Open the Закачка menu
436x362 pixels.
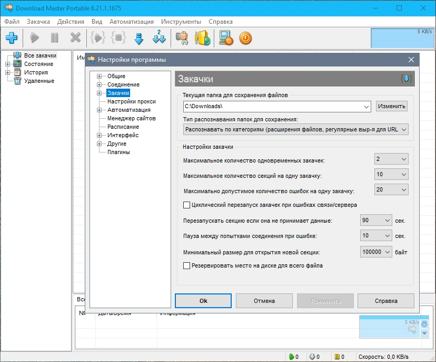pos(38,22)
